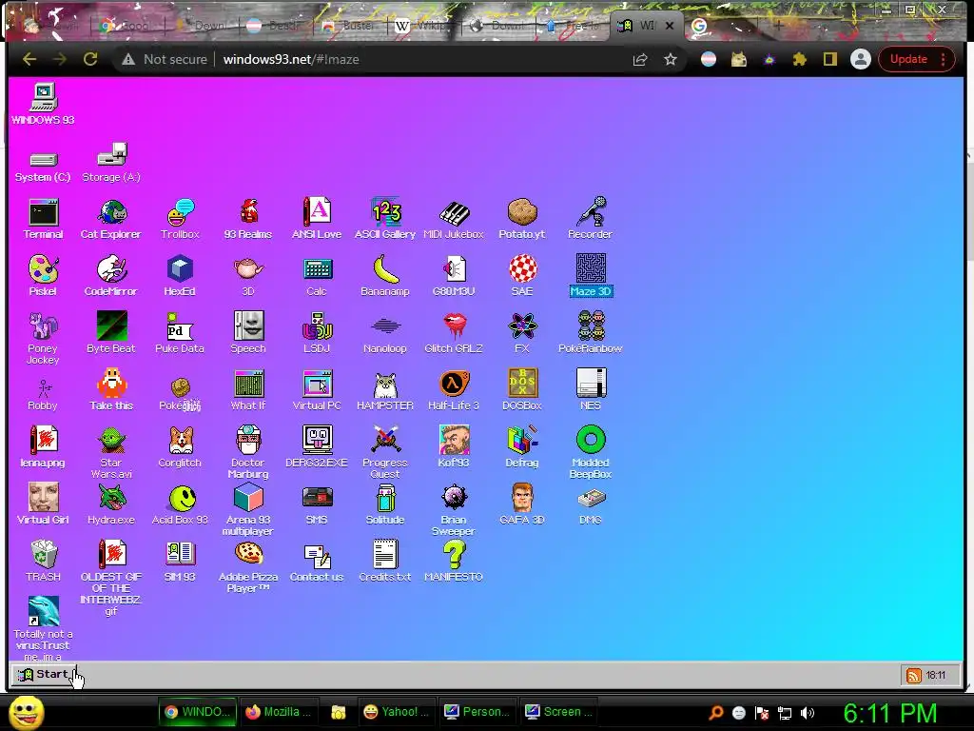Launch Hydra.exe
This screenshot has height=731, width=974.
tap(111, 504)
